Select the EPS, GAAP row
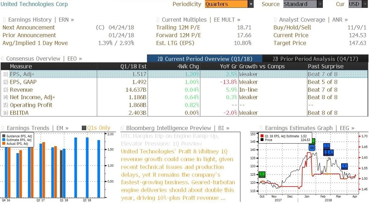This screenshot has width=369, height=203. coord(184,82)
